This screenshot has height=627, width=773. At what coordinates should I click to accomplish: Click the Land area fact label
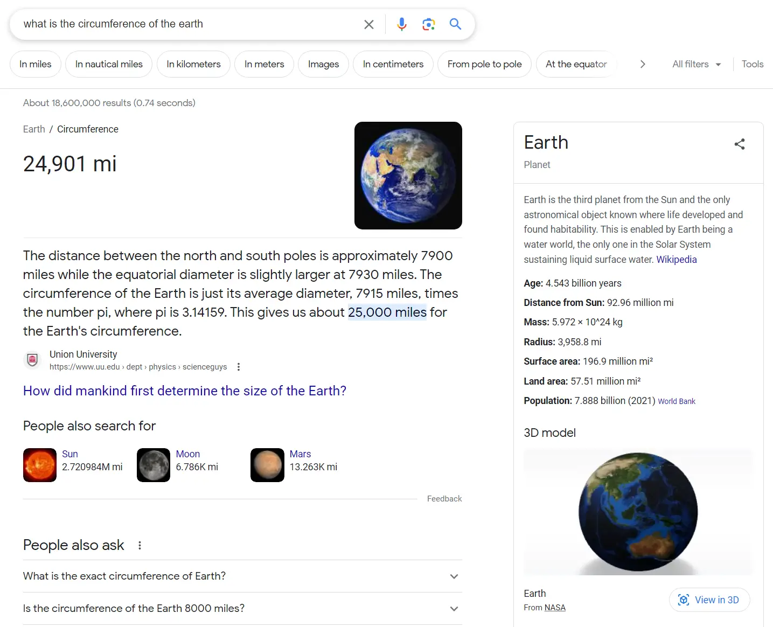[x=546, y=381]
